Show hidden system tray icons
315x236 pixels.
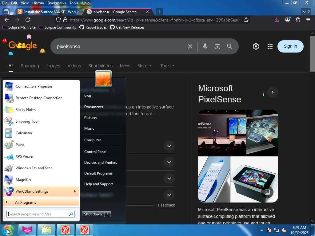[x=261, y=230]
